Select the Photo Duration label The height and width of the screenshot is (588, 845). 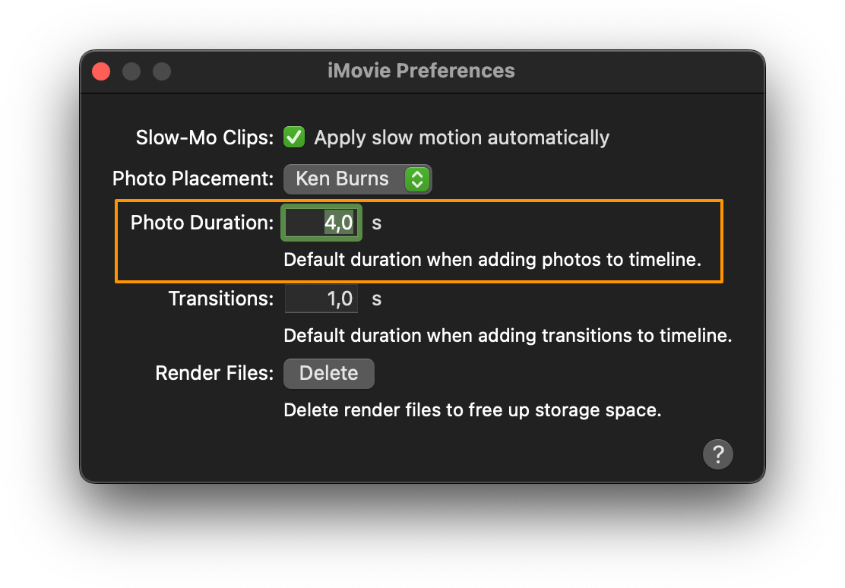pos(201,223)
